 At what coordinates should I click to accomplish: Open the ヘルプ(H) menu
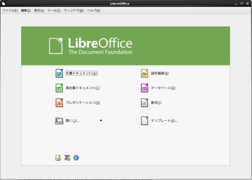[x=93, y=10]
